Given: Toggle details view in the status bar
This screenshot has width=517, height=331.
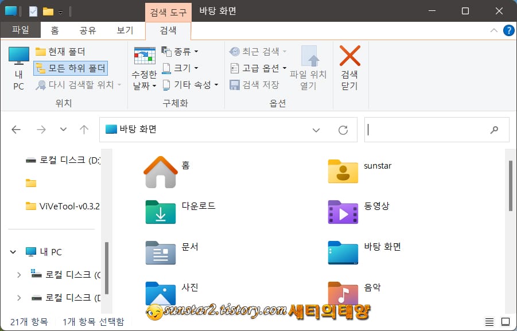Looking at the screenshot, I should tap(490, 322).
